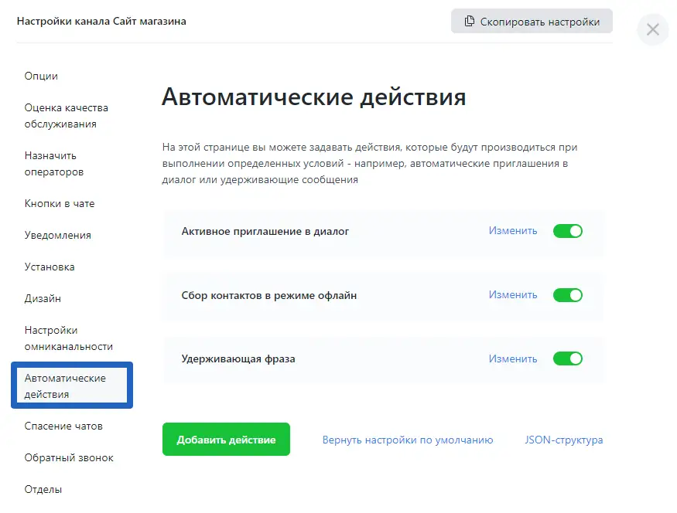The width and height of the screenshot is (677, 513).
Task: Open the JSON-структура link
Action: pos(563,440)
